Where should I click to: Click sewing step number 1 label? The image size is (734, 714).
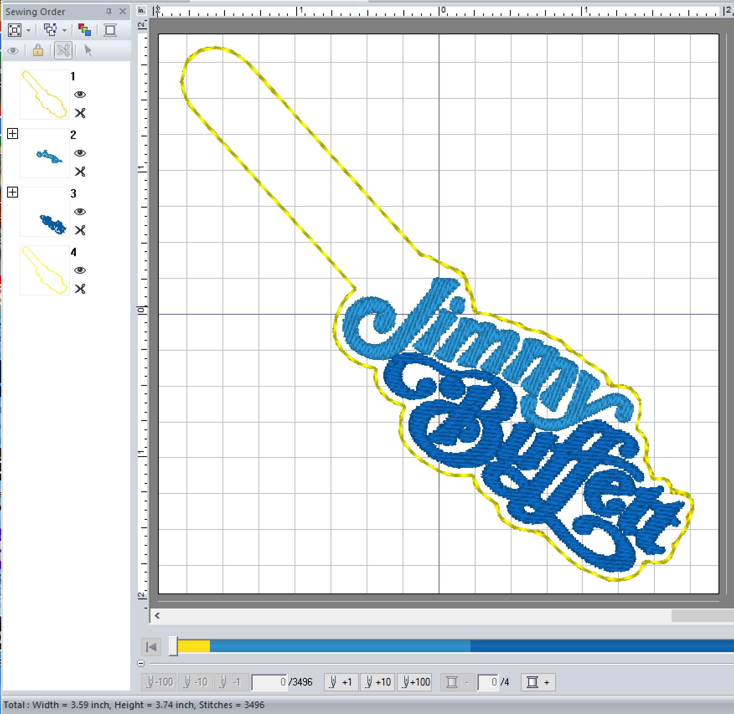click(73, 76)
